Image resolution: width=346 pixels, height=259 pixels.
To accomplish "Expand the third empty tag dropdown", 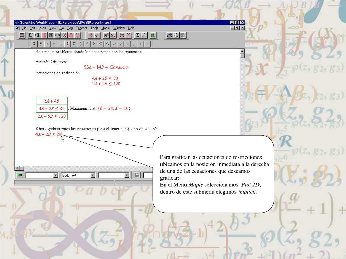I will tap(127, 175).
